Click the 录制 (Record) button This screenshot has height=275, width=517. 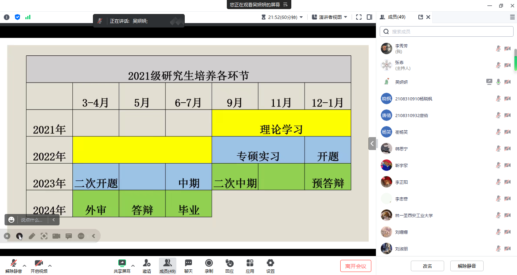[209, 266]
